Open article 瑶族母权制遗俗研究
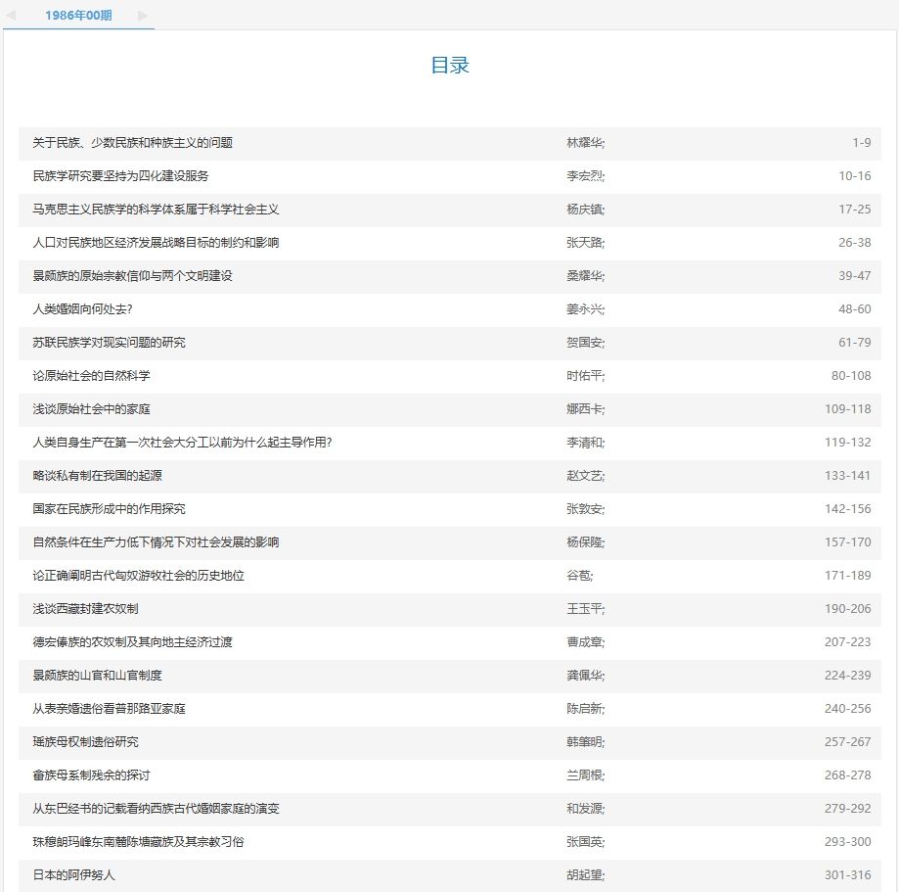The height and width of the screenshot is (892, 899). click(x=85, y=741)
